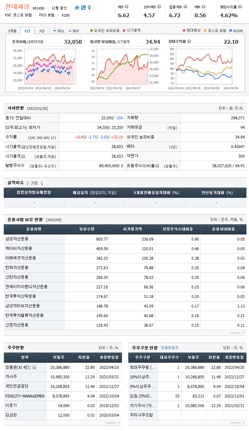Expand comment under 주주구분 현황 table

click(x=238, y=423)
